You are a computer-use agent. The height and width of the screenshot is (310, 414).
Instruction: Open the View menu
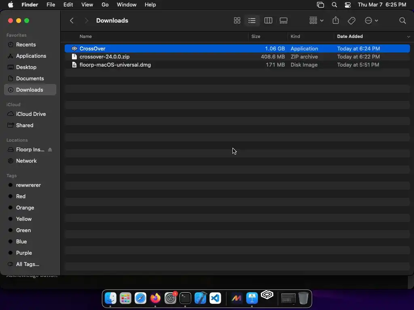87,5
